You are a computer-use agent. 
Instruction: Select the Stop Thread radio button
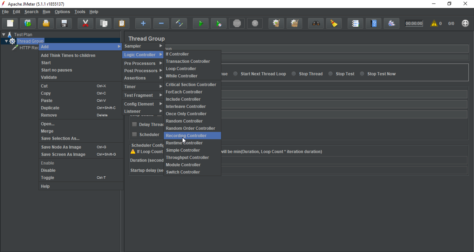[x=294, y=74]
